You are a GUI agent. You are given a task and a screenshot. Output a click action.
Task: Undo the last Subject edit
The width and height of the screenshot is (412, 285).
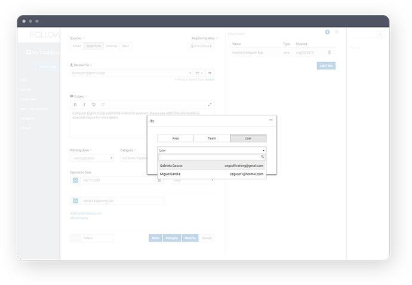[94, 105]
